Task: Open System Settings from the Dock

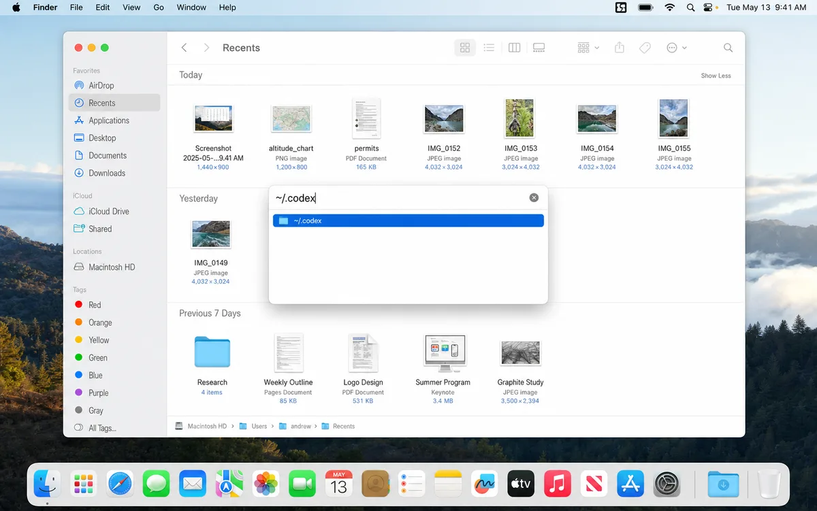Action: (667, 484)
